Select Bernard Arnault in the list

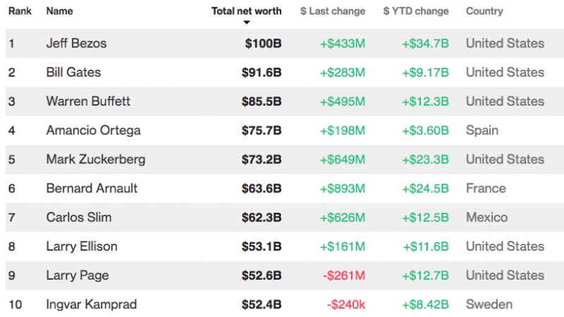click(x=92, y=188)
